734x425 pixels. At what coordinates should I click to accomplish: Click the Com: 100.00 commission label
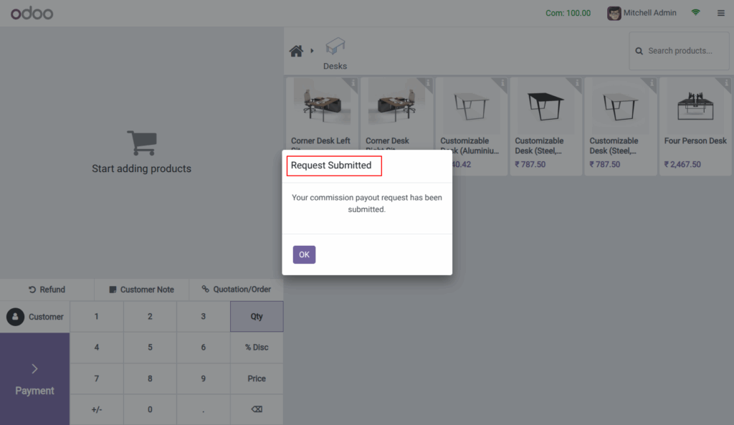pos(568,12)
